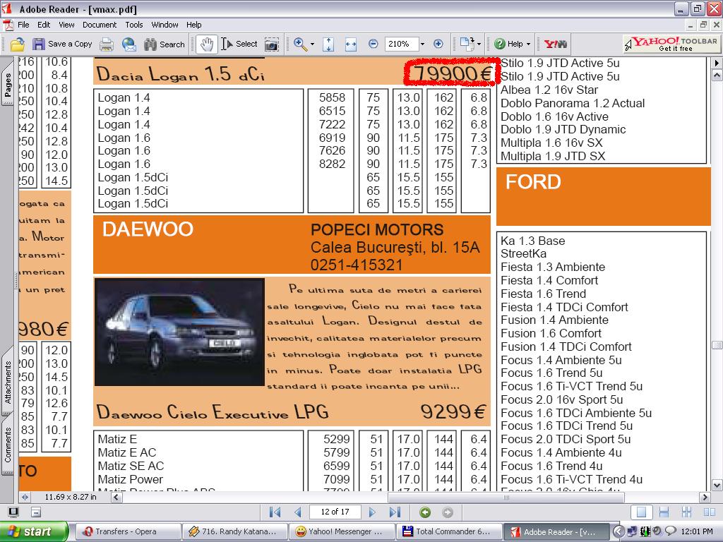The width and height of the screenshot is (723, 542).
Task: Click the Open file folder icon
Action: [x=17, y=44]
